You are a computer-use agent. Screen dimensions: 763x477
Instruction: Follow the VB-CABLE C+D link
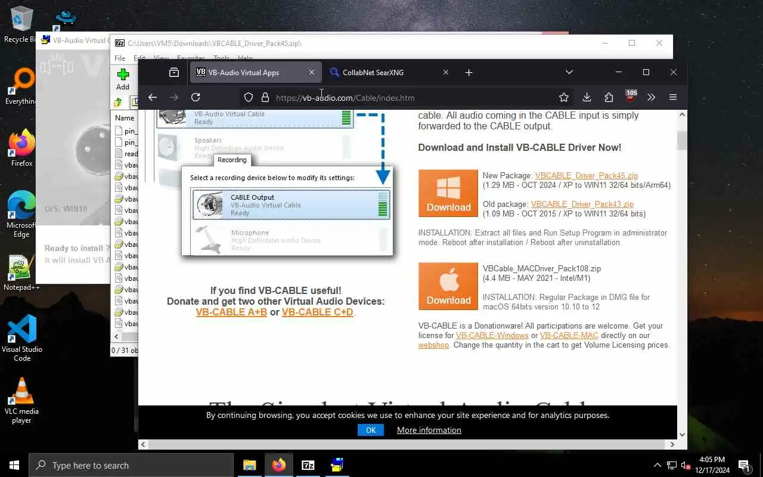pos(318,312)
